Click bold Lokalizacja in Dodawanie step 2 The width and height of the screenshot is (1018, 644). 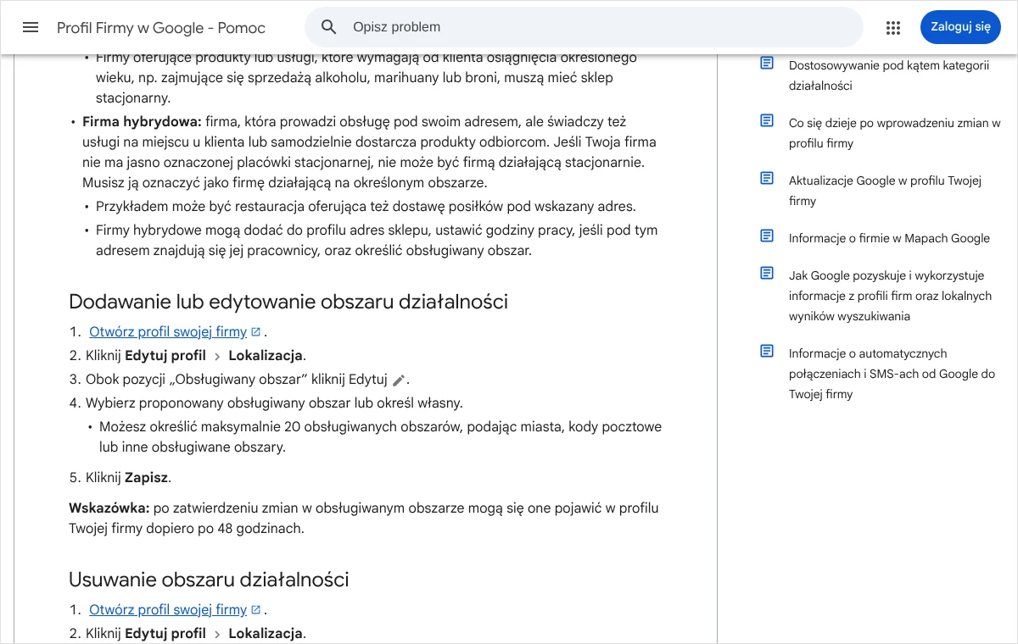266,356
